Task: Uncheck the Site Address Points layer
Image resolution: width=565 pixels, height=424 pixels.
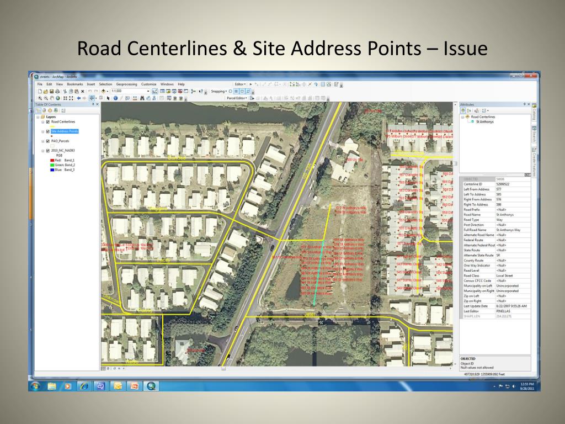Action: [x=47, y=131]
